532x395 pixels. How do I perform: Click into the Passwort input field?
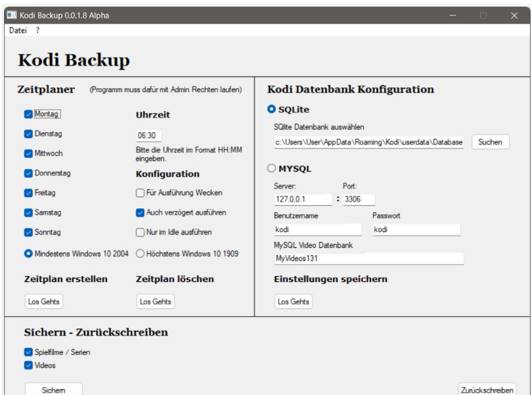[x=416, y=229]
